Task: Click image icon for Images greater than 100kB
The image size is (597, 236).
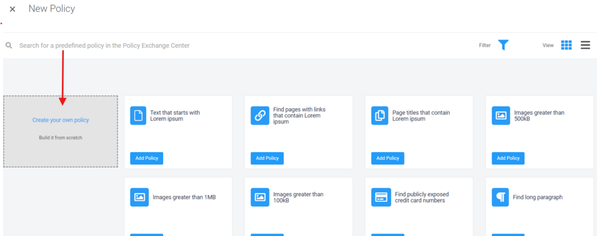Action: click(260, 197)
